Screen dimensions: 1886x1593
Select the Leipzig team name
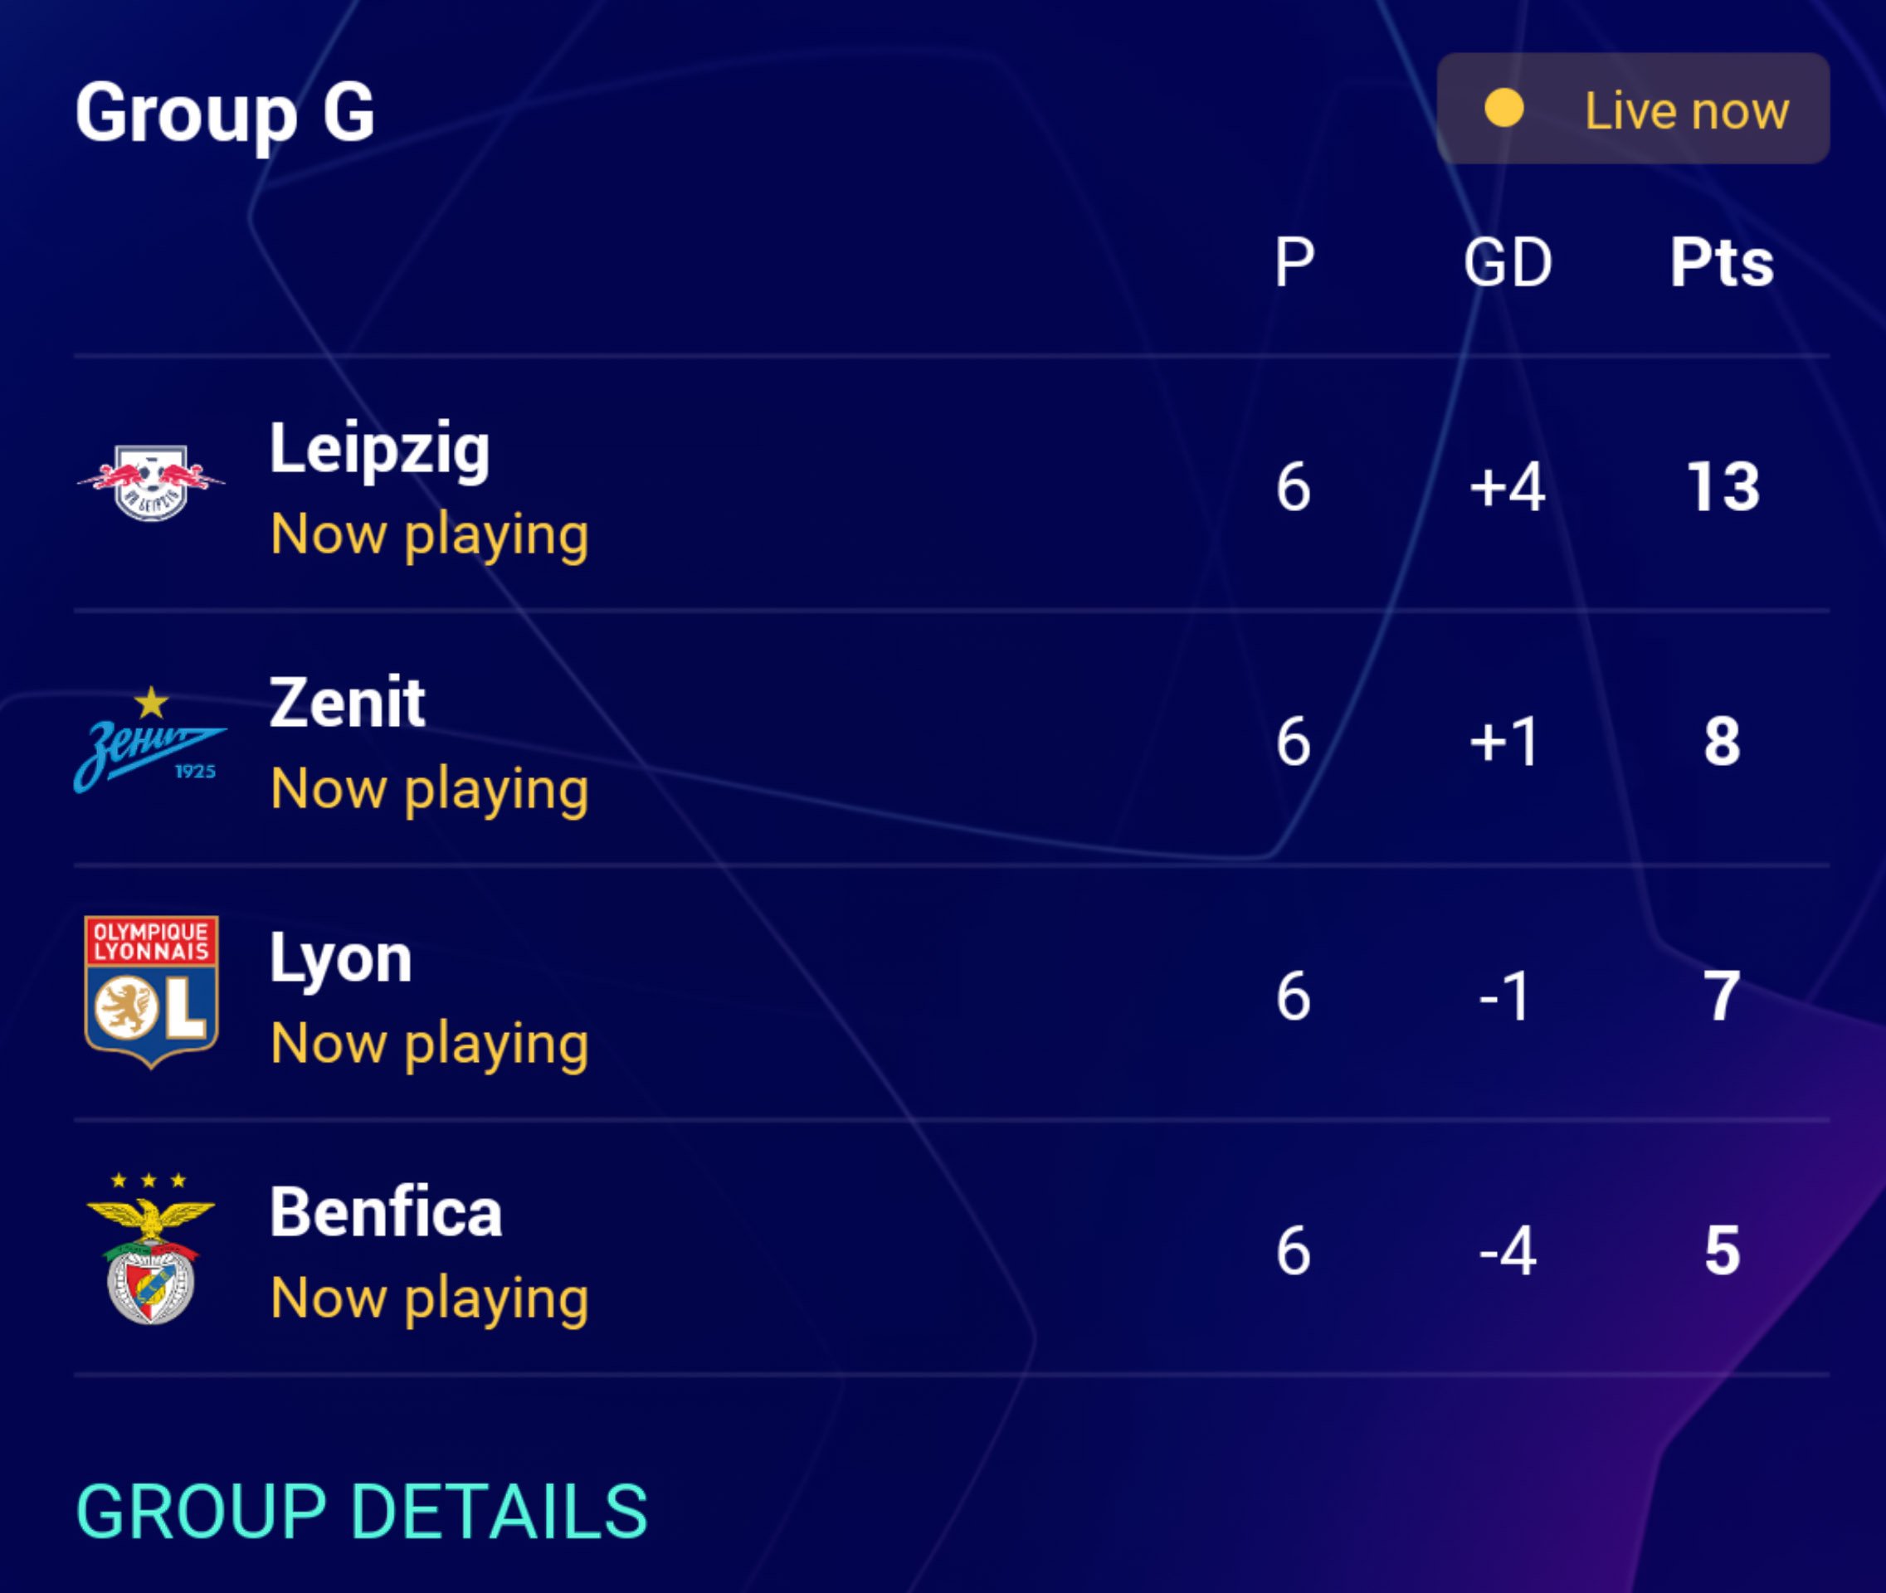[x=379, y=449]
